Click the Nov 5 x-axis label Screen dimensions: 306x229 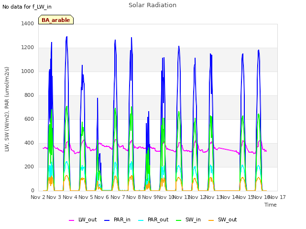[86, 197]
